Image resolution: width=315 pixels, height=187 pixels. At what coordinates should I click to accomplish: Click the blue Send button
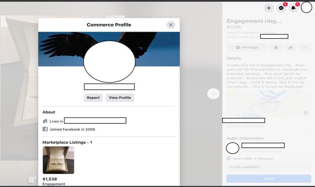(x=269, y=179)
